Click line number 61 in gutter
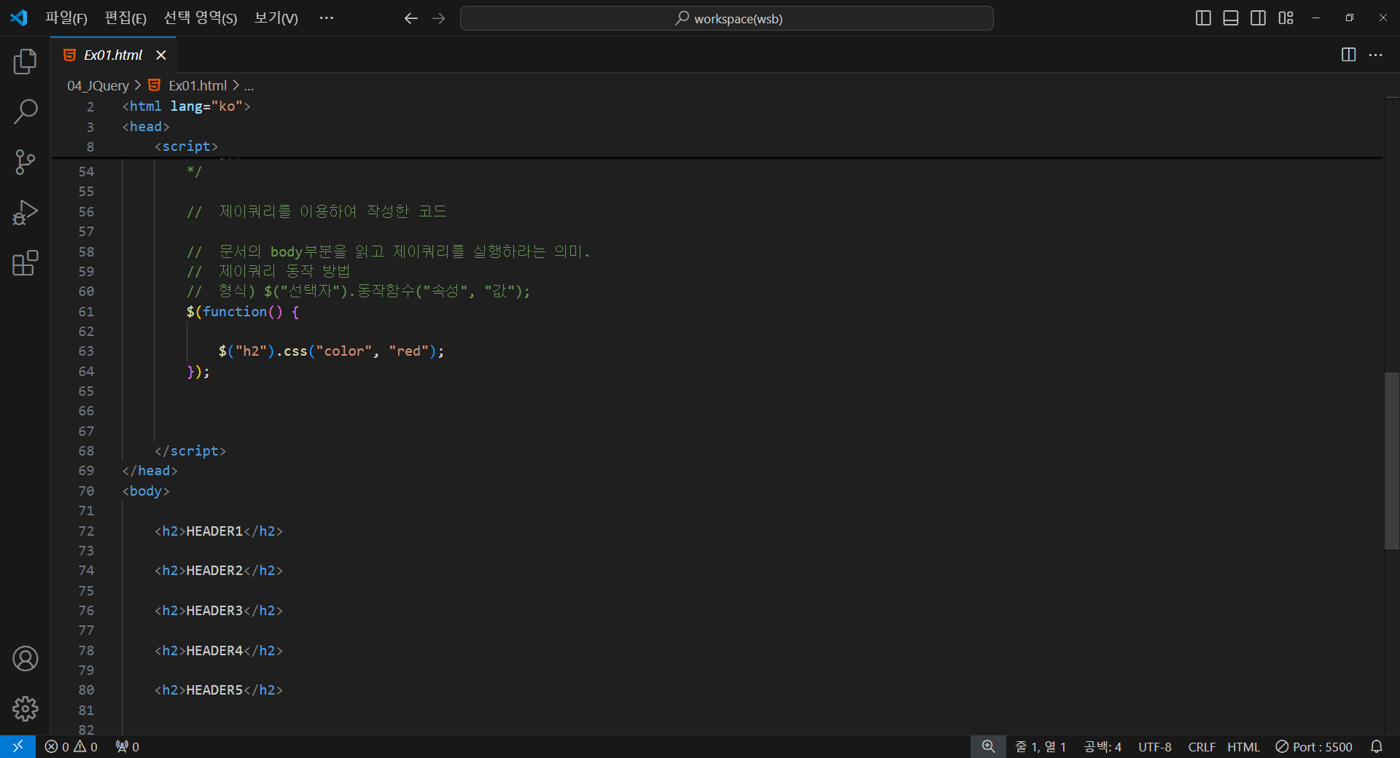Image resolution: width=1400 pixels, height=758 pixels. [x=86, y=312]
